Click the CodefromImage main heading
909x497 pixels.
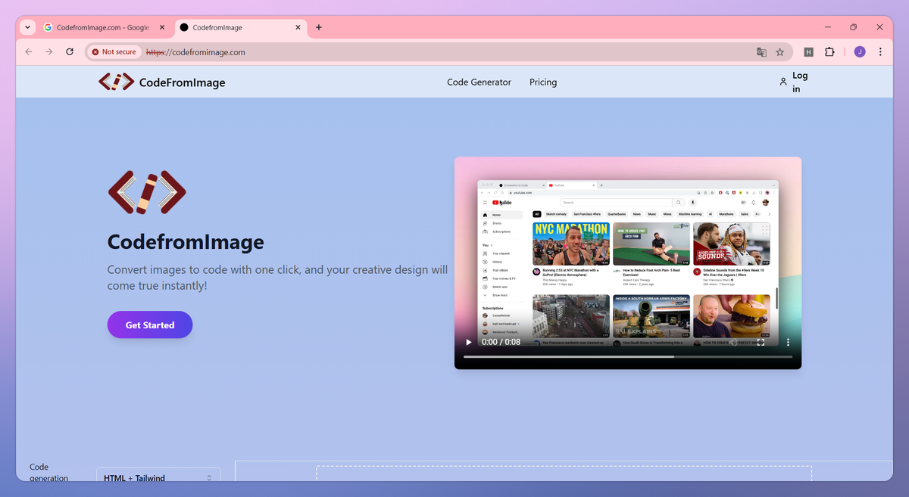(186, 242)
